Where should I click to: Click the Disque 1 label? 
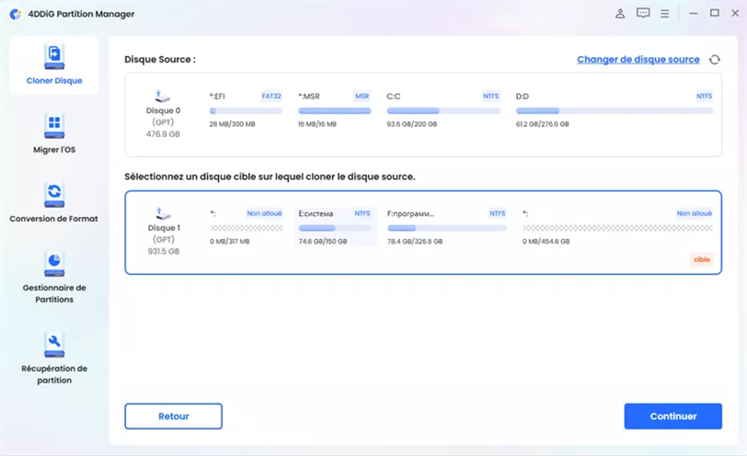click(164, 228)
